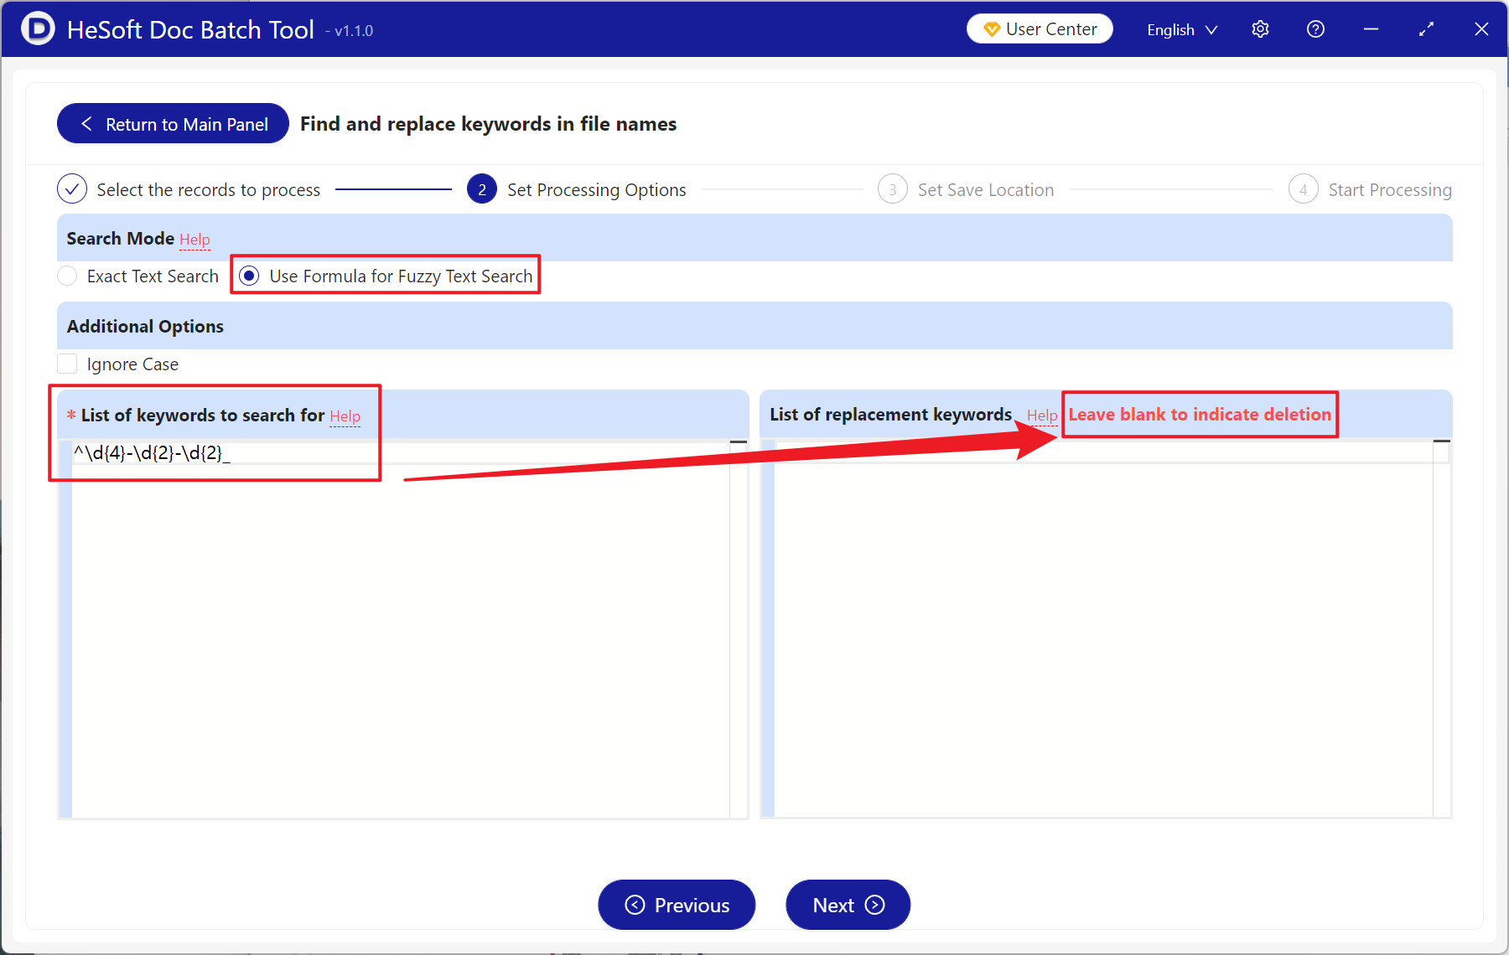Viewport: 1509px width, 955px height.
Task: Click the Next button
Action: (848, 905)
